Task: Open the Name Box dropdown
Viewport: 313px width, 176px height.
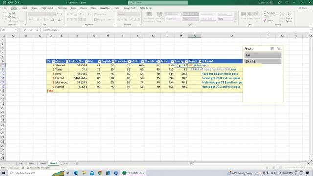Action: (16, 30)
